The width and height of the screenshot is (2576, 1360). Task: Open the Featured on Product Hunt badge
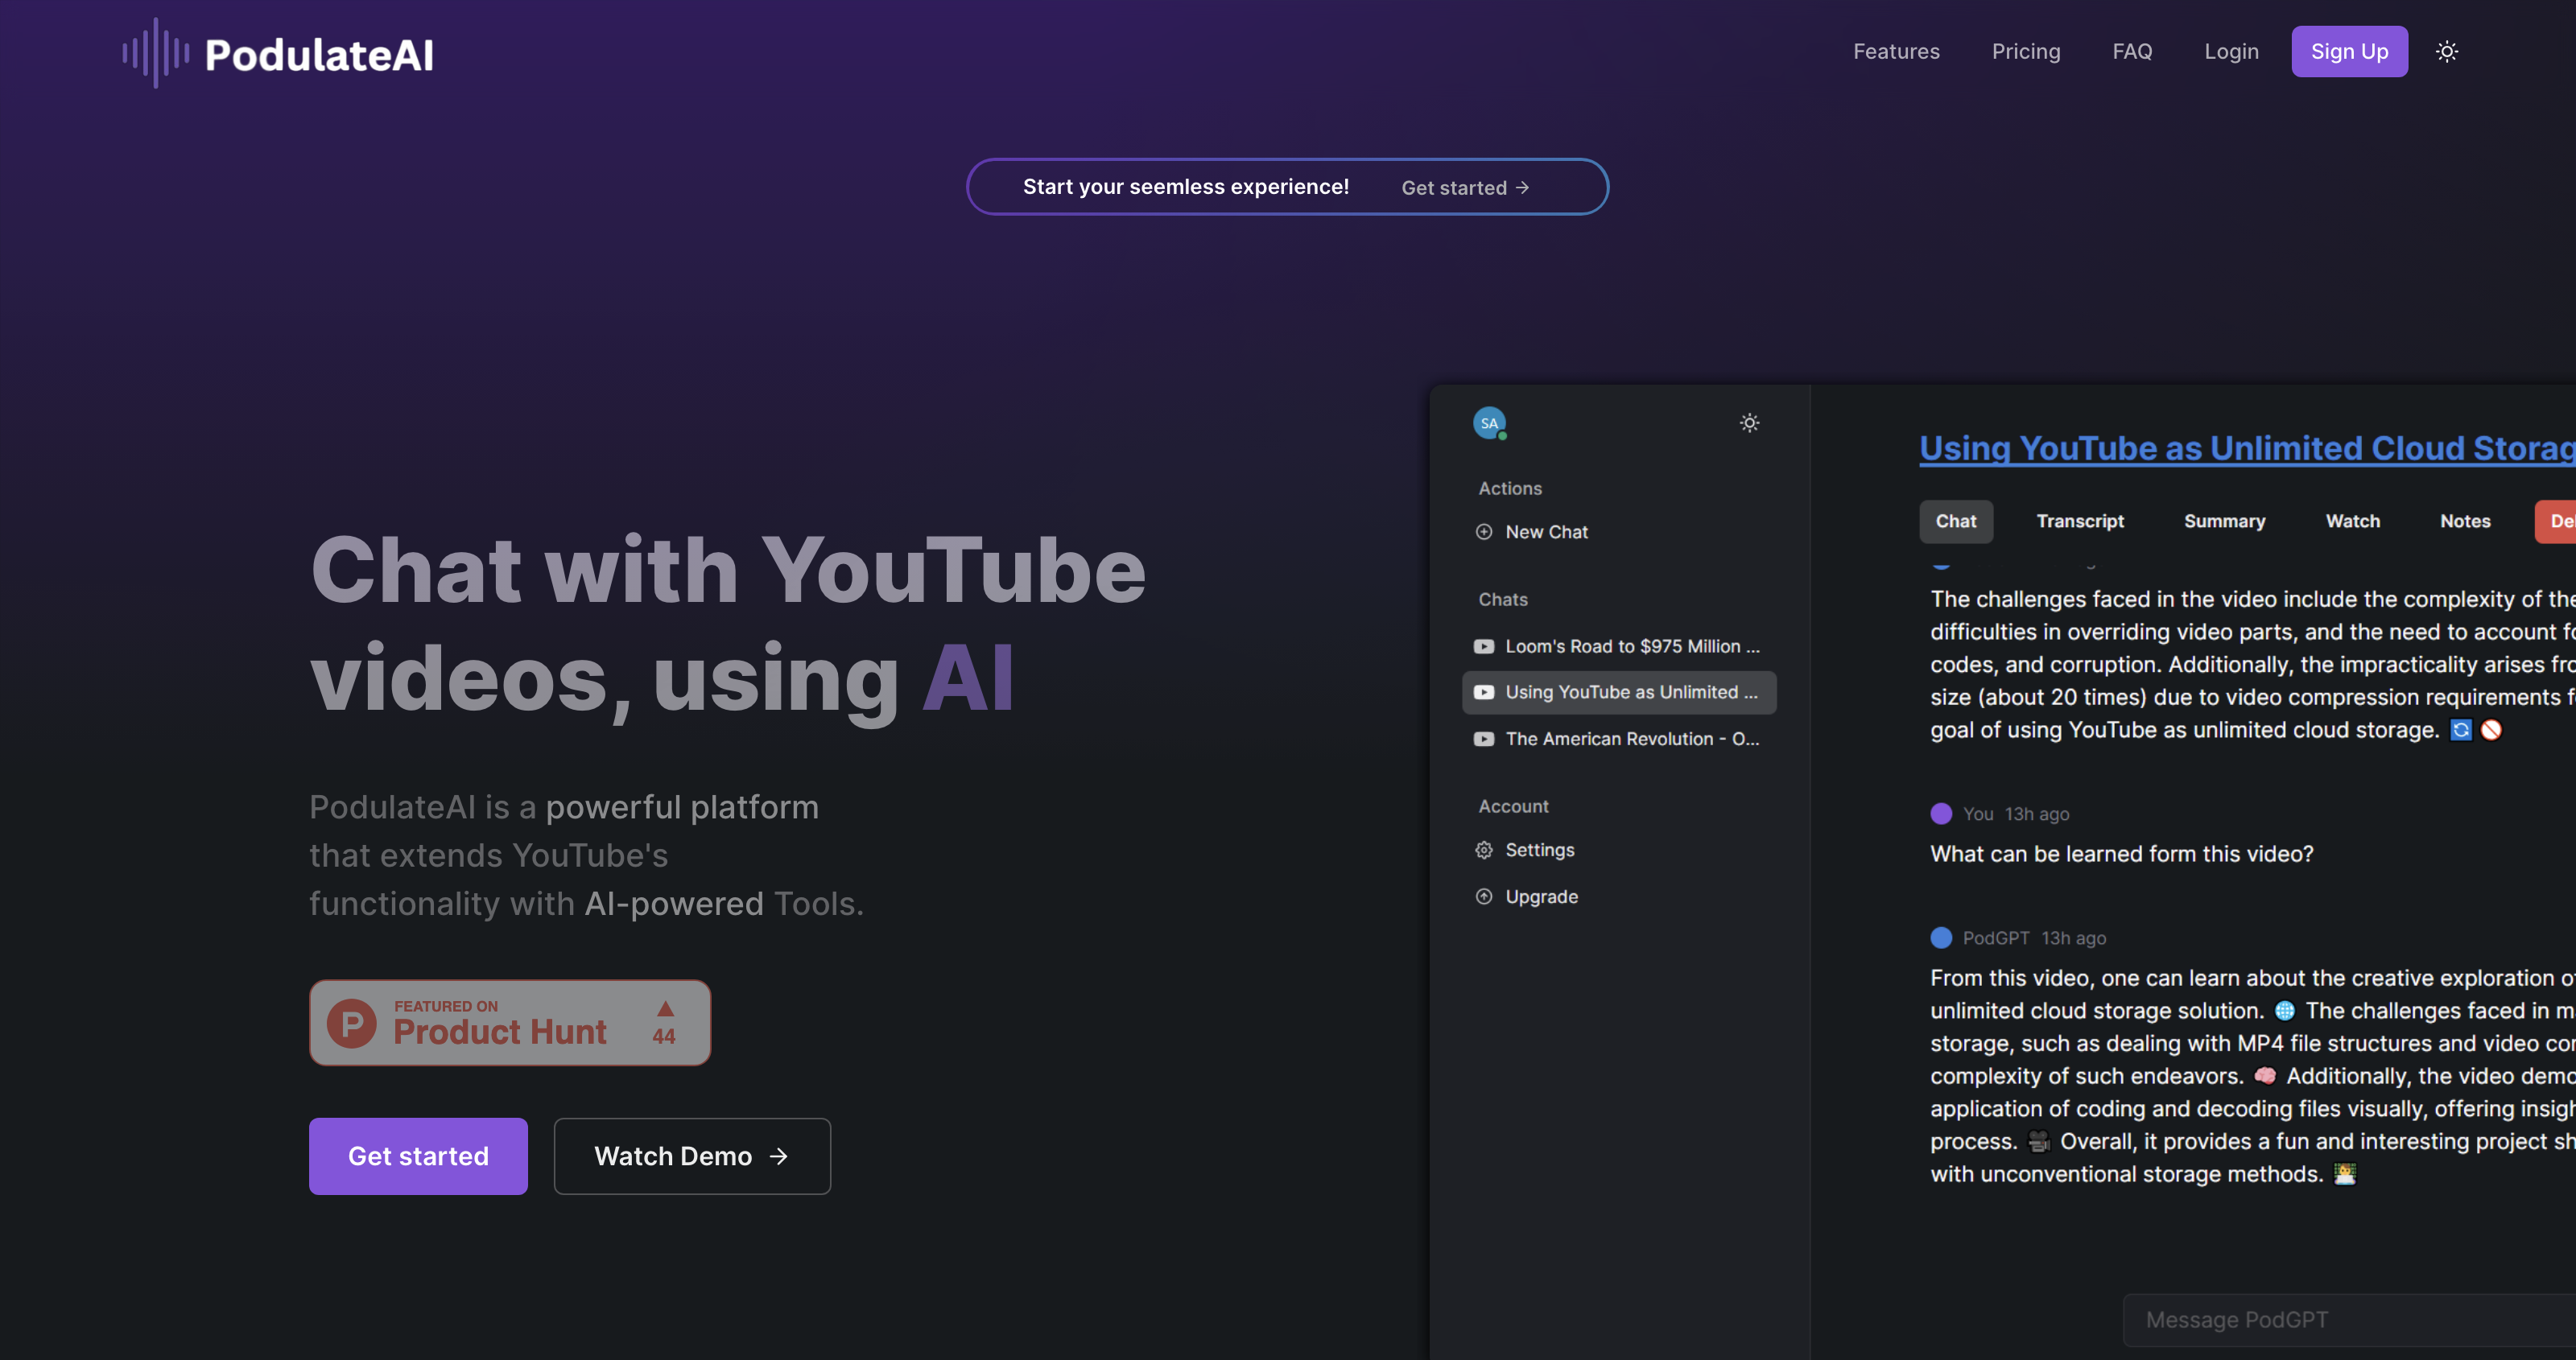510,1023
